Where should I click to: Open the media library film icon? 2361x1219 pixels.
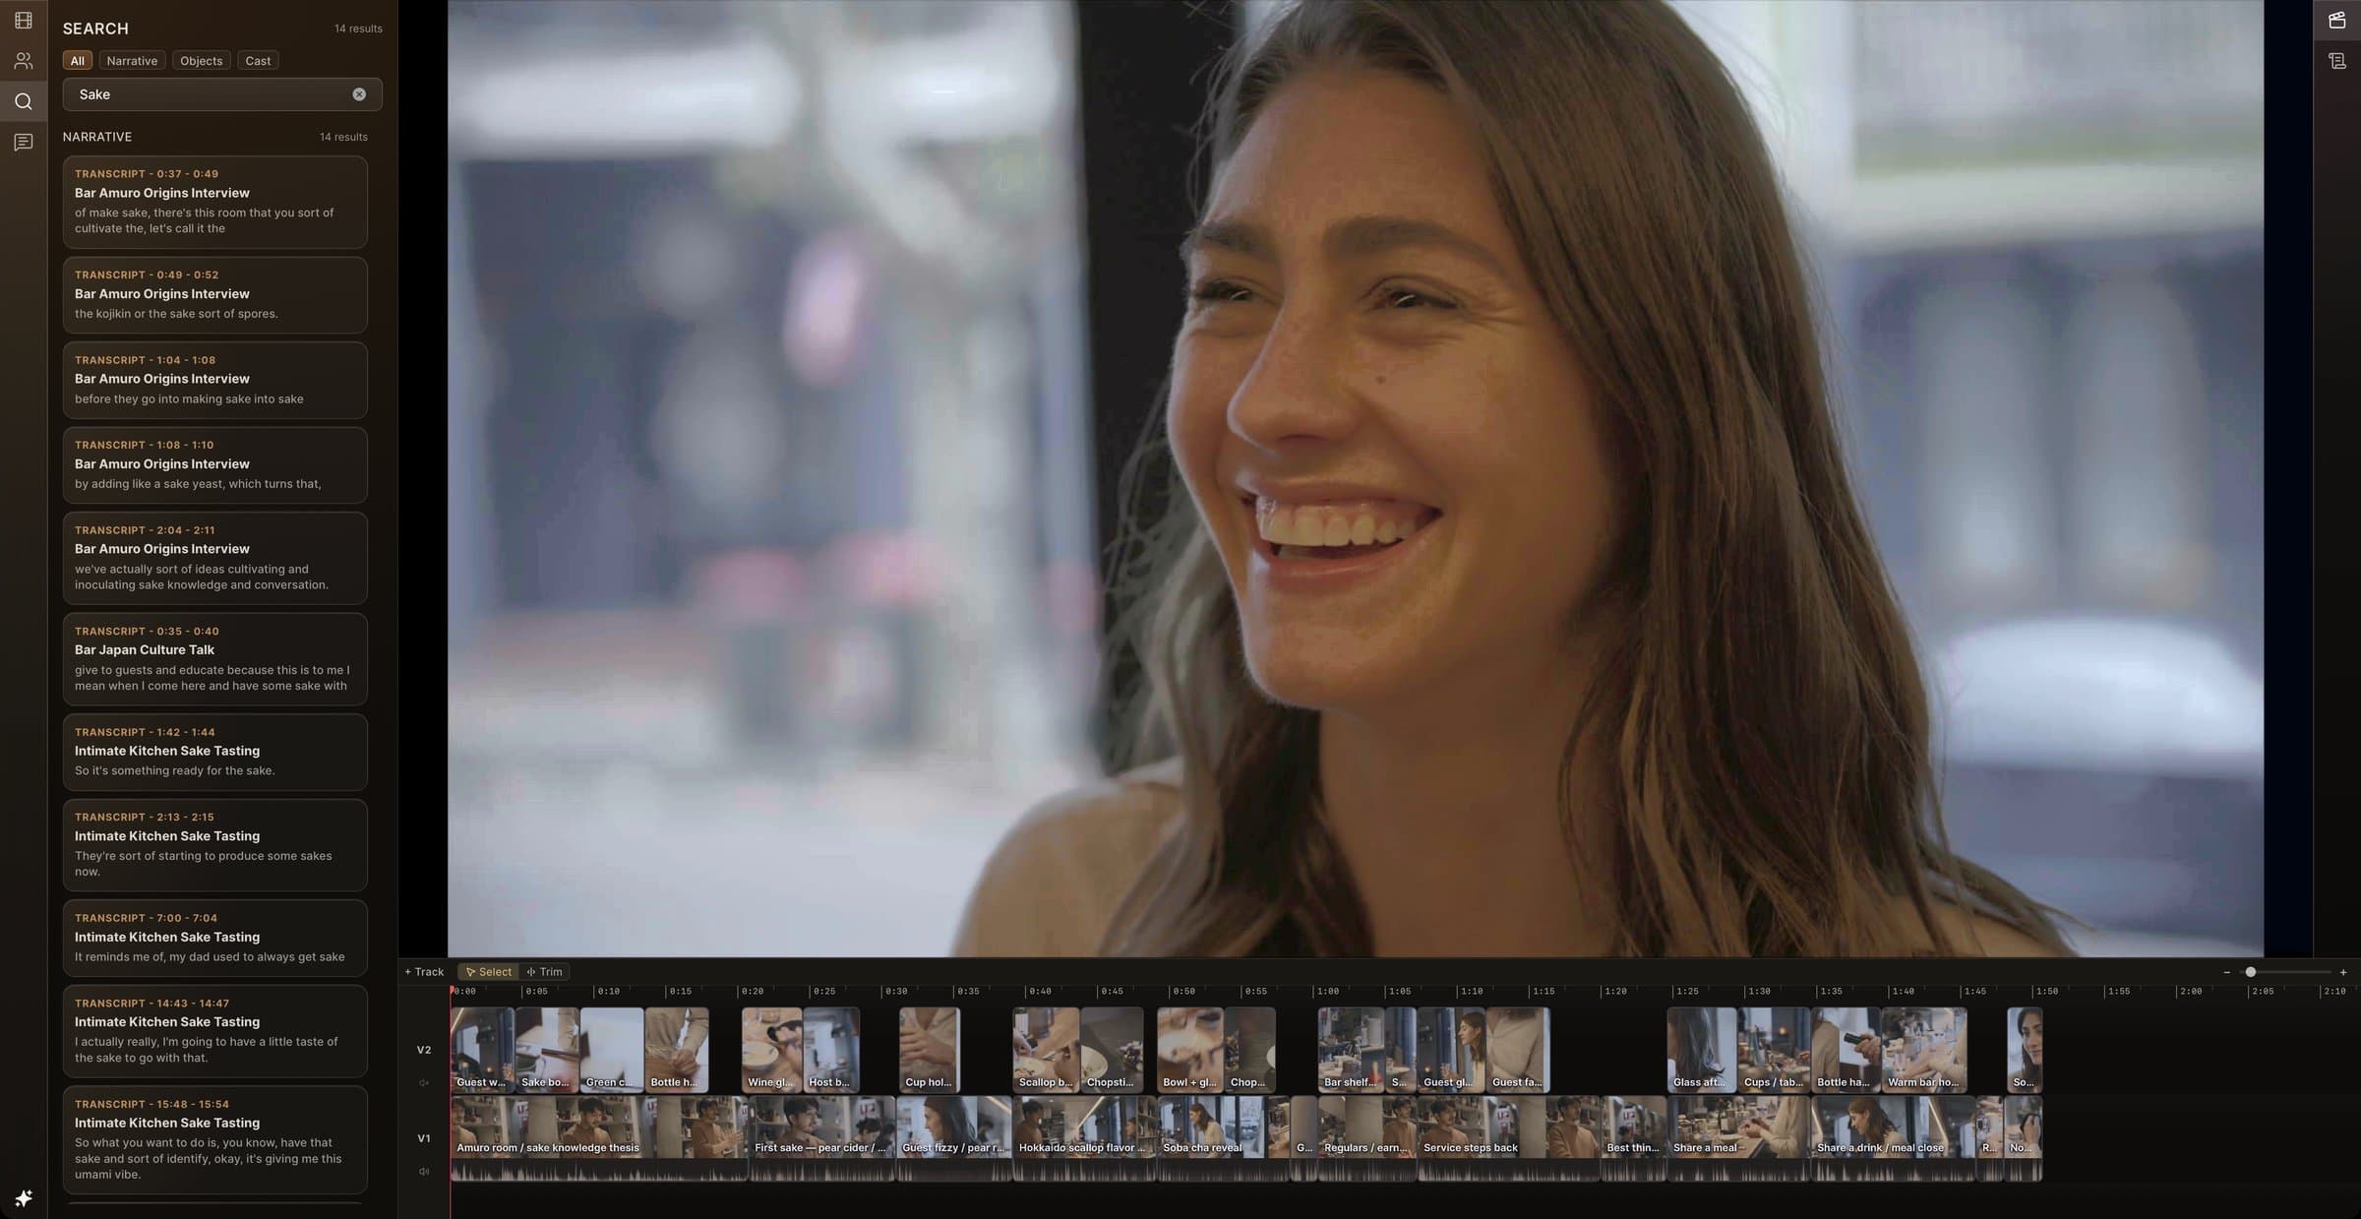(x=24, y=20)
